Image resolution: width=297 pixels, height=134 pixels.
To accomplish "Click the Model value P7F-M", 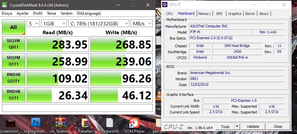I will tap(220, 32).
